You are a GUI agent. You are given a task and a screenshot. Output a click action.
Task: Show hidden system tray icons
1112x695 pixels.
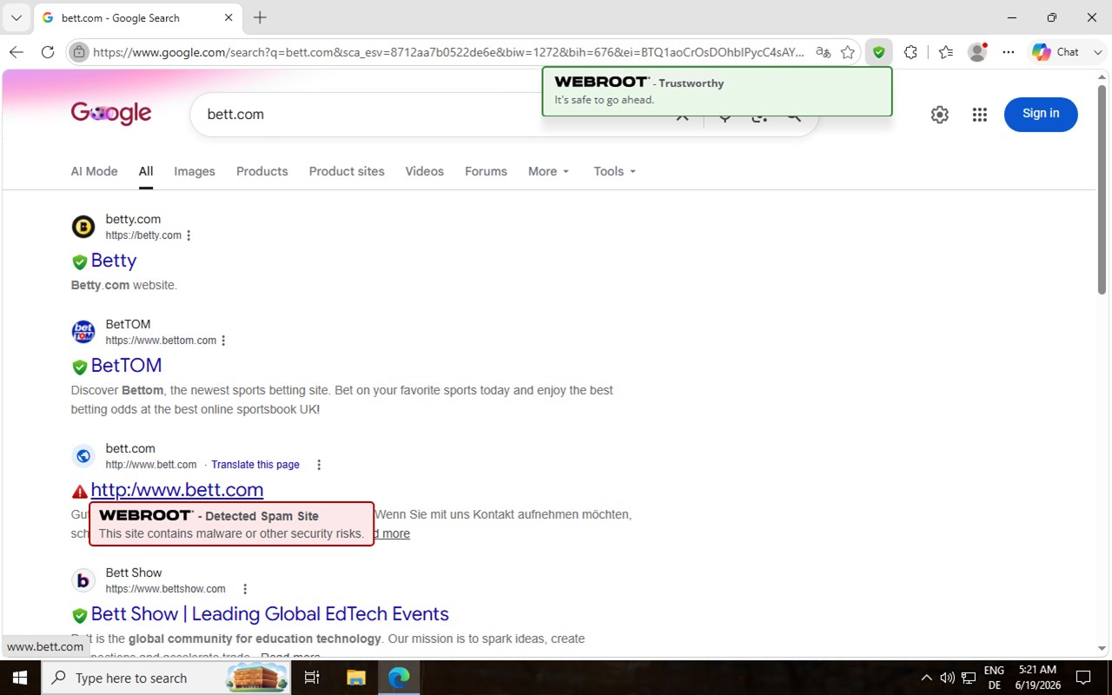point(926,678)
